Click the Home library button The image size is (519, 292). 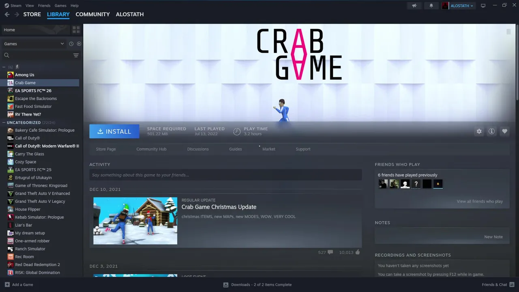(x=36, y=30)
